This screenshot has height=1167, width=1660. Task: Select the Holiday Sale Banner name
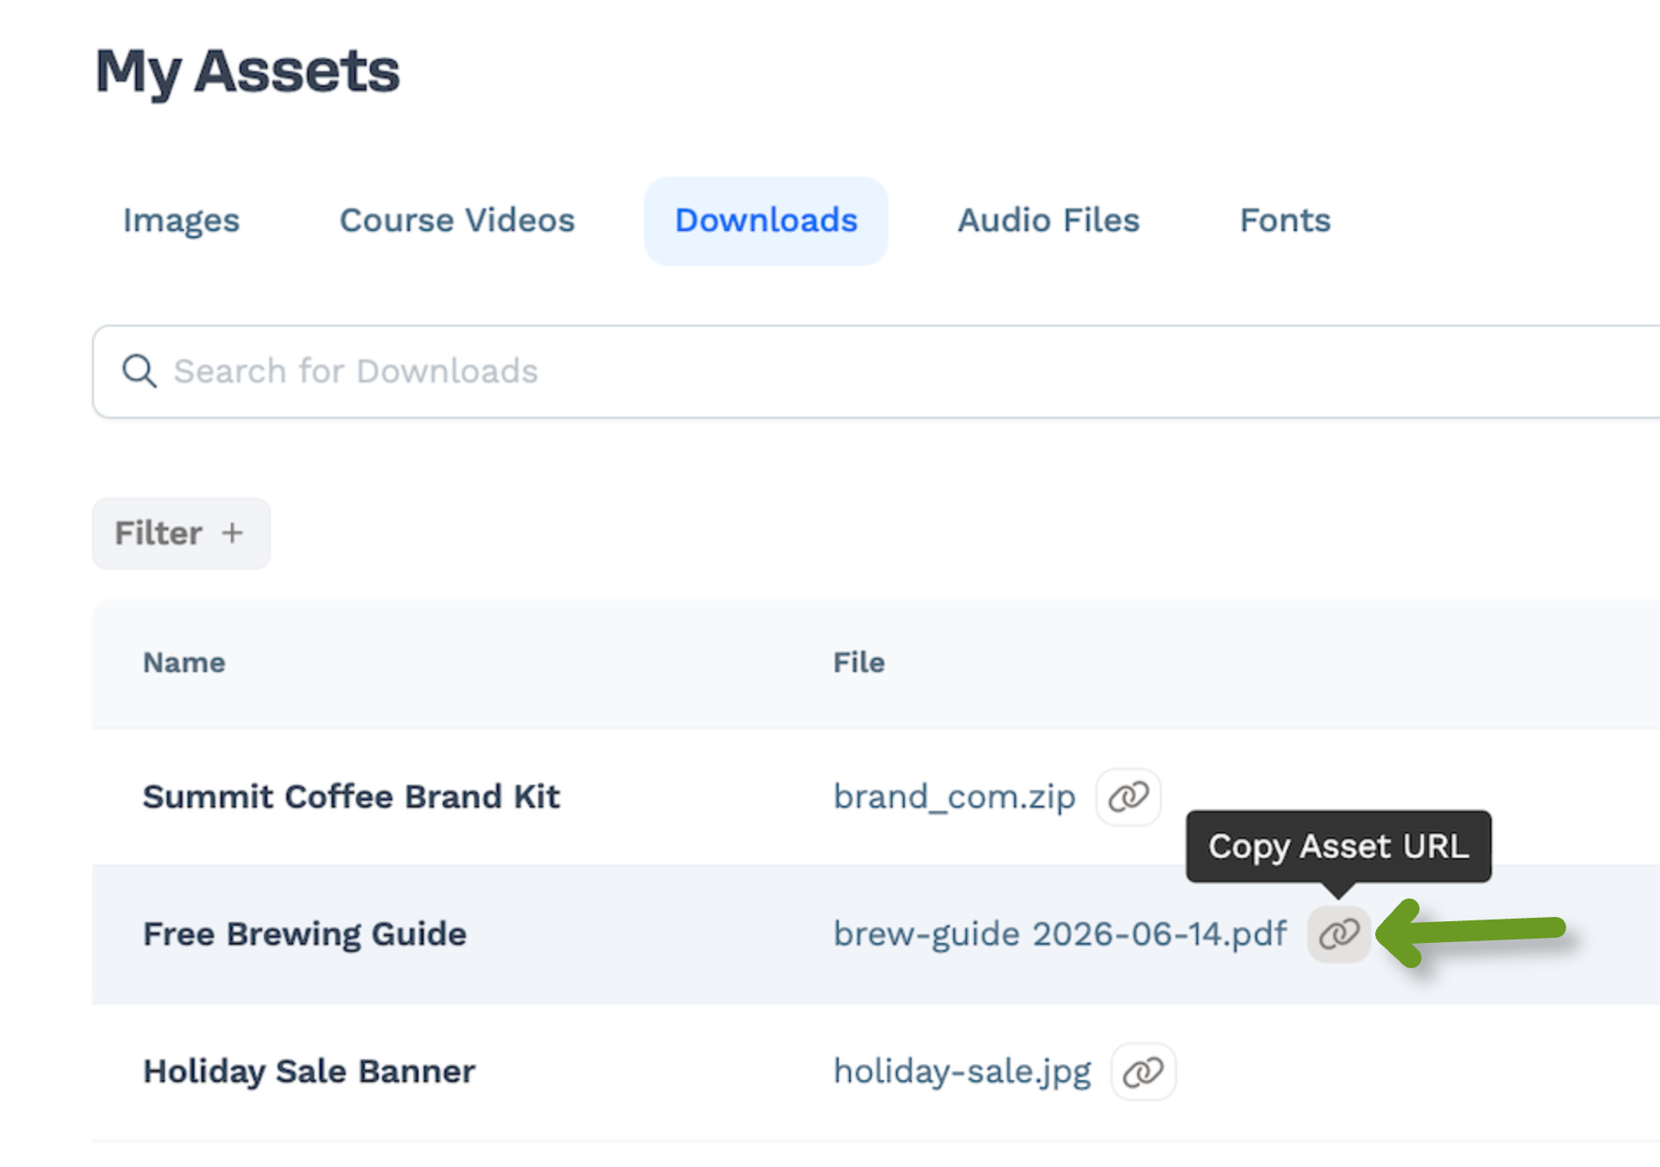[x=309, y=1071]
